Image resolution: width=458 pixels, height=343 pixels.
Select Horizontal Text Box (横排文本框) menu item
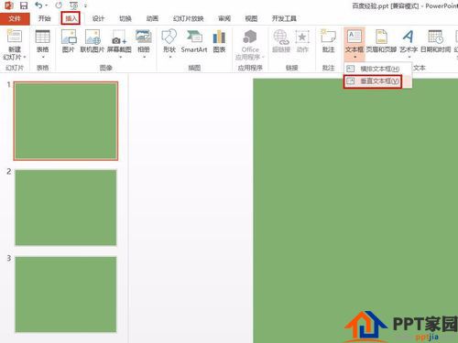(x=373, y=69)
